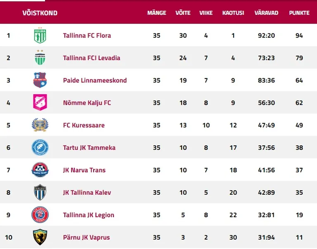
Task: Click the MÄNGE column header
Action: (x=157, y=13)
